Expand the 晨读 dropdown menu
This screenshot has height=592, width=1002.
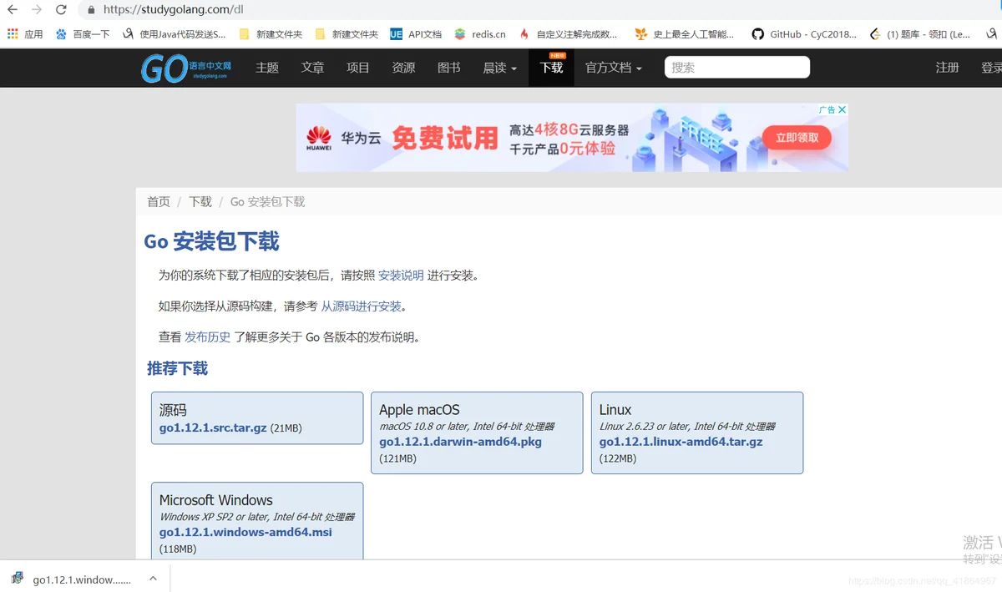(x=499, y=68)
